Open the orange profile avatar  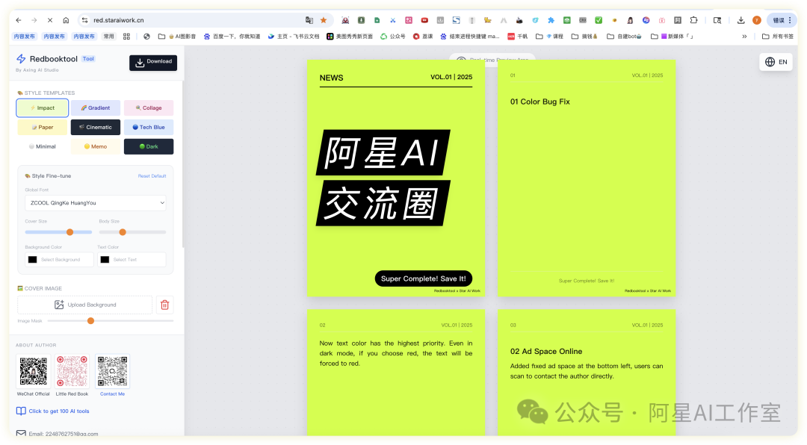pyautogui.click(x=756, y=20)
